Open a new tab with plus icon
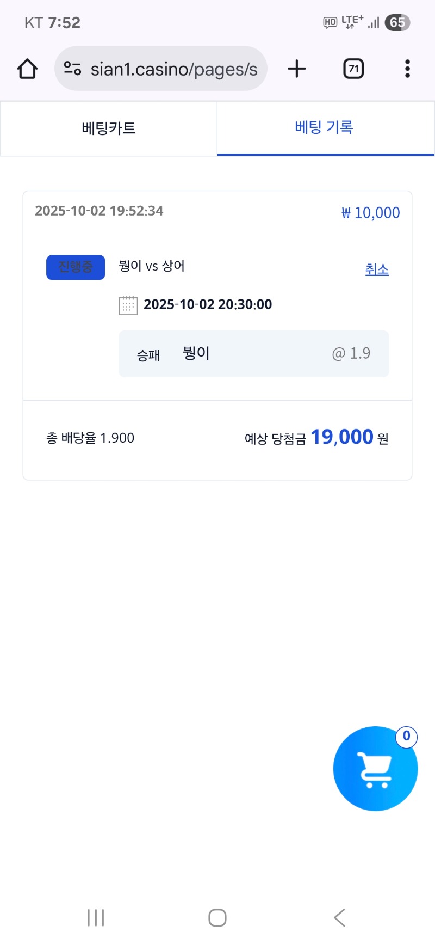This screenshot has width=435, height=944. tap(297, 69)
